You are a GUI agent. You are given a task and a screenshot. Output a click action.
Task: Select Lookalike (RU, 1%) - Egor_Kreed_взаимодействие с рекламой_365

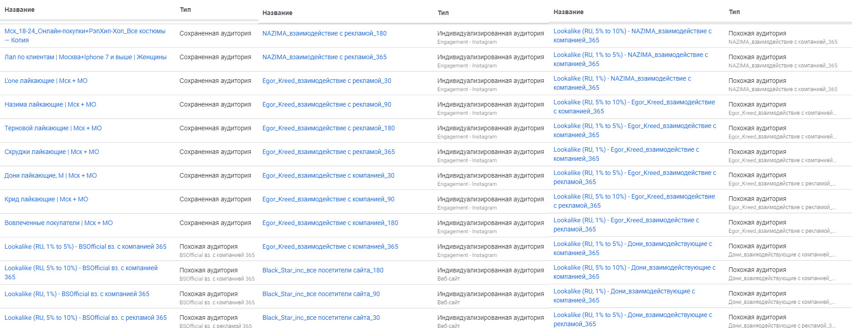pyautogui.click(x=626, y=225)
